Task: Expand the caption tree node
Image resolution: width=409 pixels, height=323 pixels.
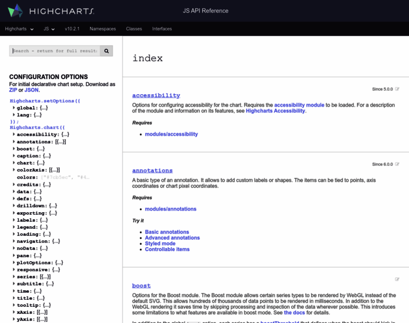Action: tap(14, 156)
